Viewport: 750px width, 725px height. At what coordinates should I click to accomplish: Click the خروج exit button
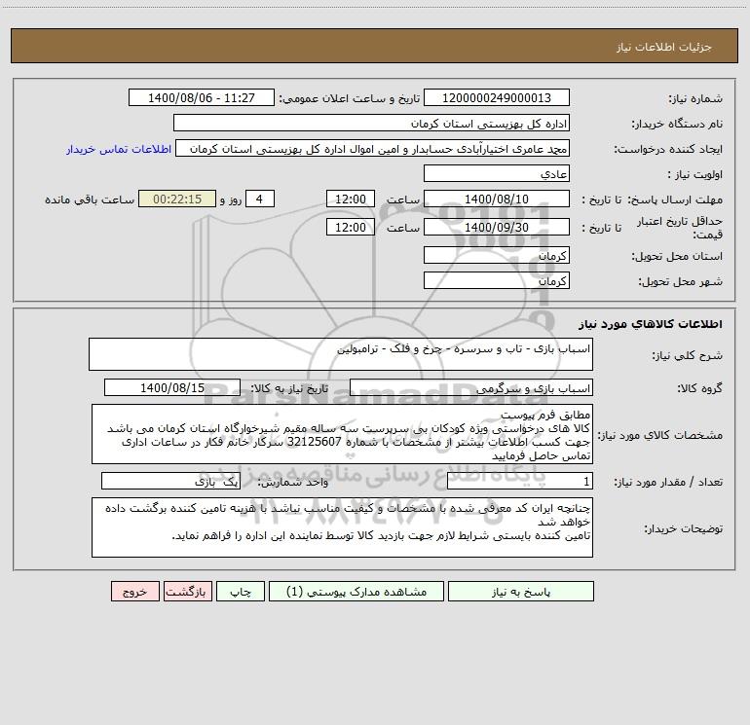(x=134, y=591)
